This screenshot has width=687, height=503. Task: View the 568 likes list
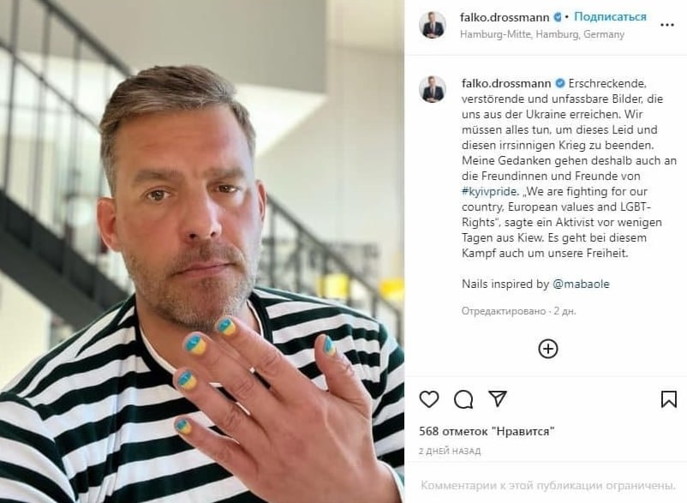click(487, 431)
